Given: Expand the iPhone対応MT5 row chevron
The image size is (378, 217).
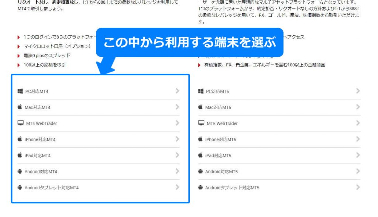Looking at the screenshot, I should point(358,139).
